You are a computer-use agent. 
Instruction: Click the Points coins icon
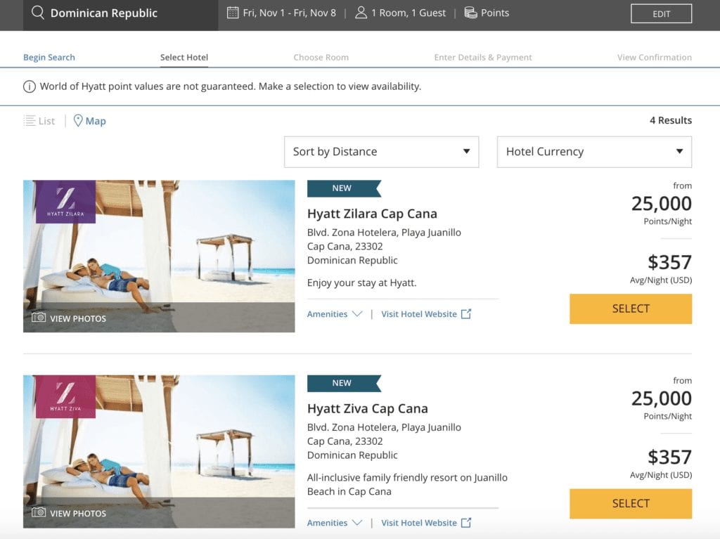470,13
